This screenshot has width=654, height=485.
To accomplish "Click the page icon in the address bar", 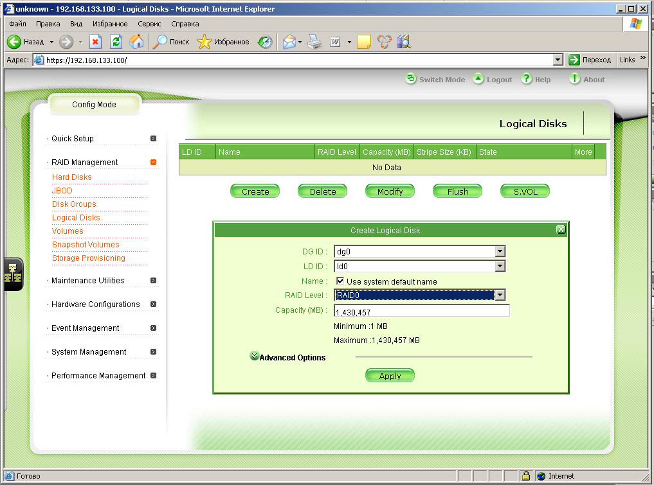I will pos(39,60).
